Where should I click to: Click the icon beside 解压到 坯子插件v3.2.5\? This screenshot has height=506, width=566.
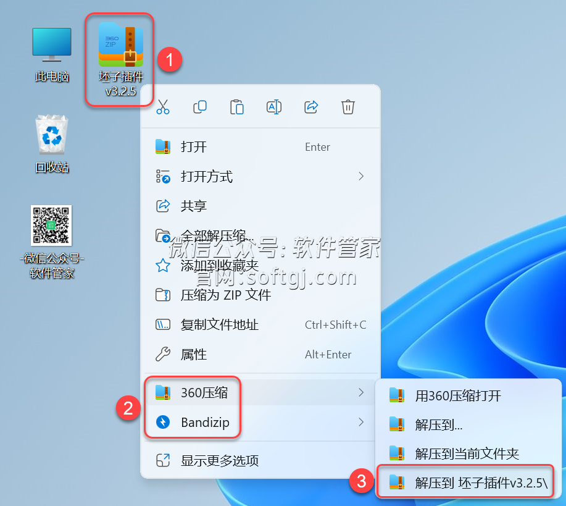point(397,482)
